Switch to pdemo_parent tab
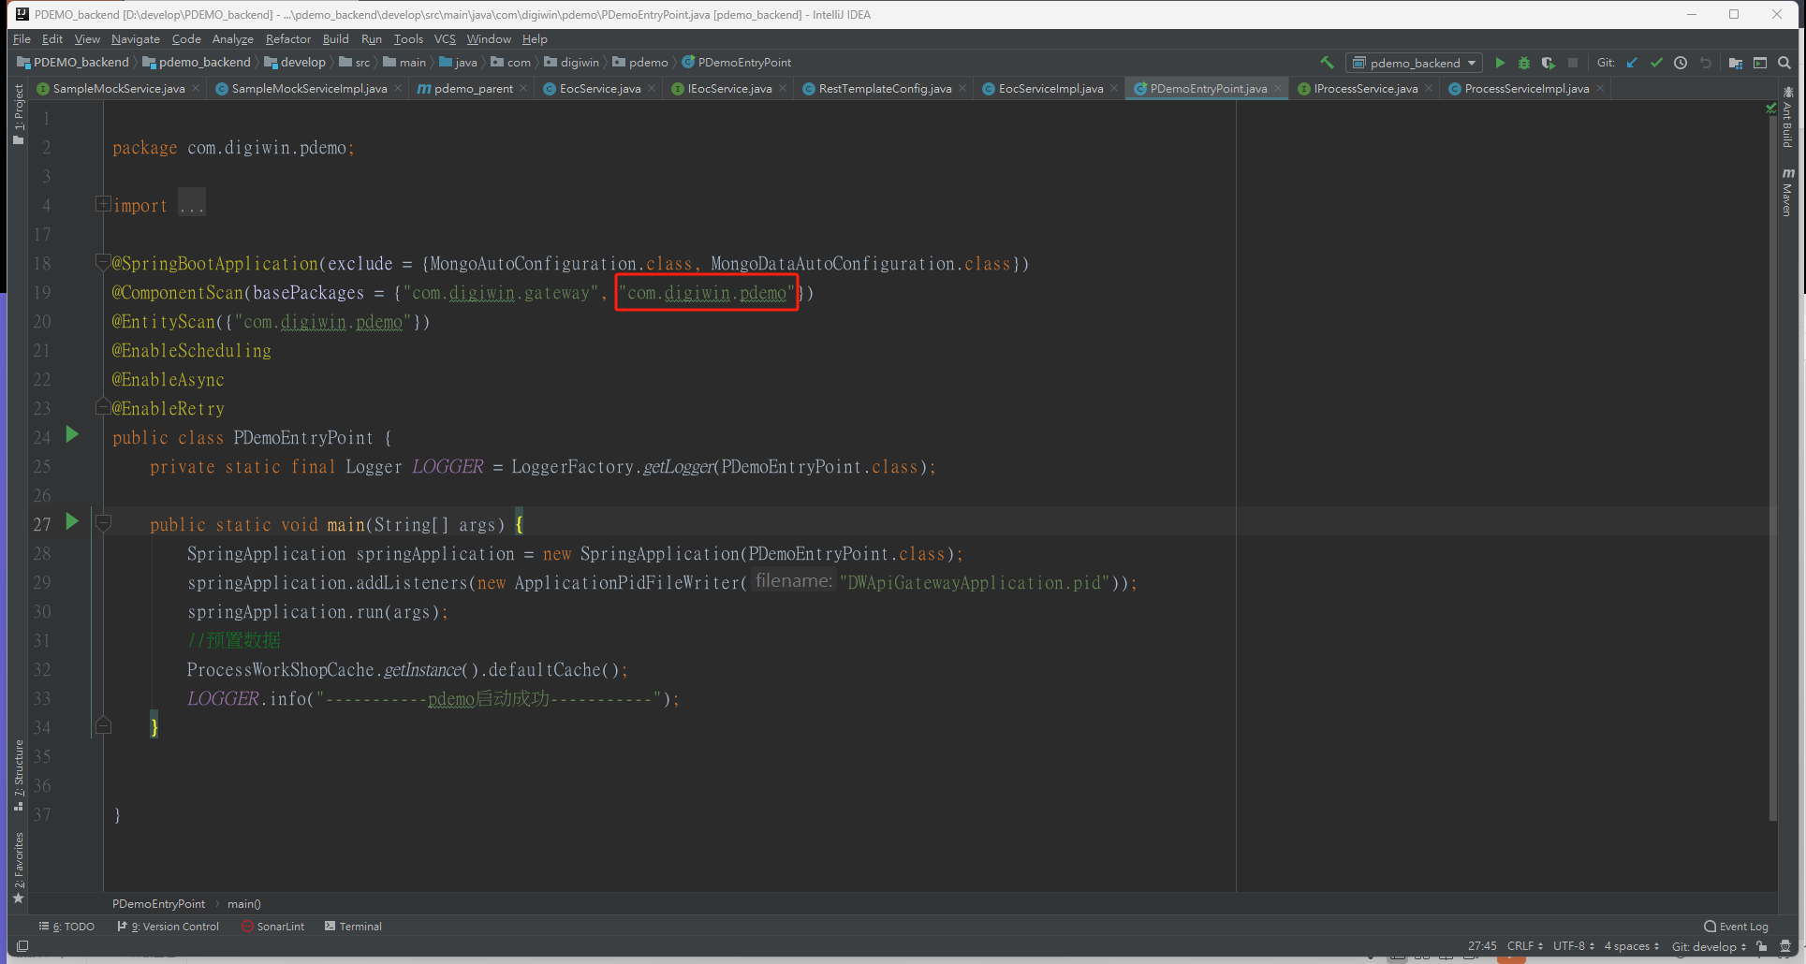Viewport: 1806px width, 964px height. tap(473, 89)
